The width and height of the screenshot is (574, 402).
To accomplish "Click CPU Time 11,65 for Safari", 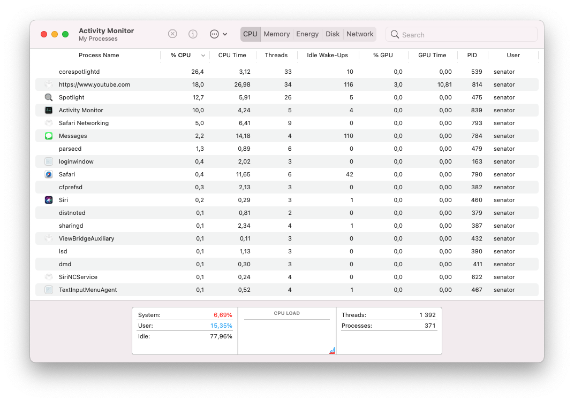I will tap(243, 174).
